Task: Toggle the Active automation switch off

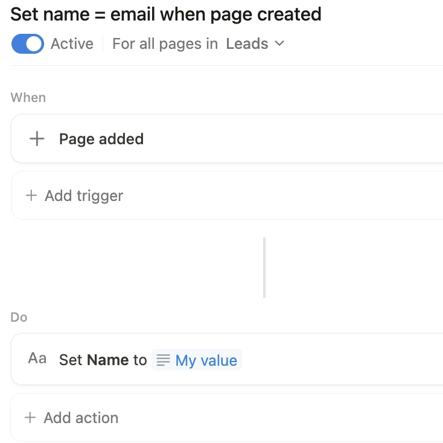Action: click(x=27, y=44)
